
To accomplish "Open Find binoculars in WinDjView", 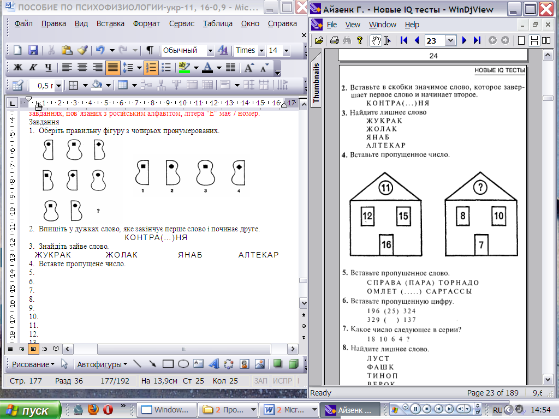I will pyautogui.click(x=347, y=40).
